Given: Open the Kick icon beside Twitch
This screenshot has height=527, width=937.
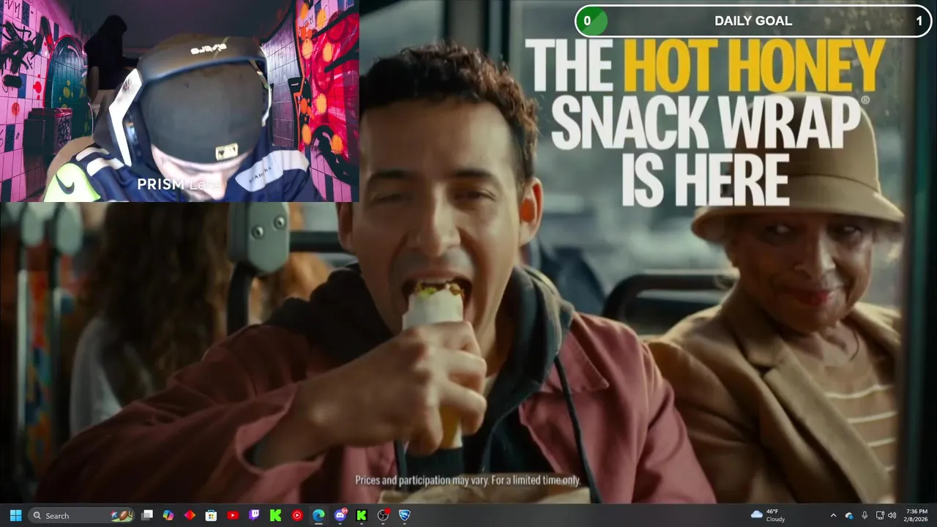Looking at the screenshot, I should coord(275,515).
